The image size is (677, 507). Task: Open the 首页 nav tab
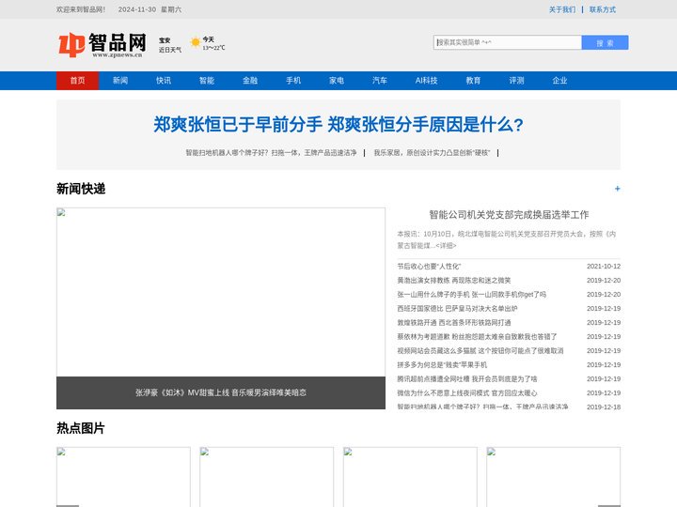click(x=78, y=81)
